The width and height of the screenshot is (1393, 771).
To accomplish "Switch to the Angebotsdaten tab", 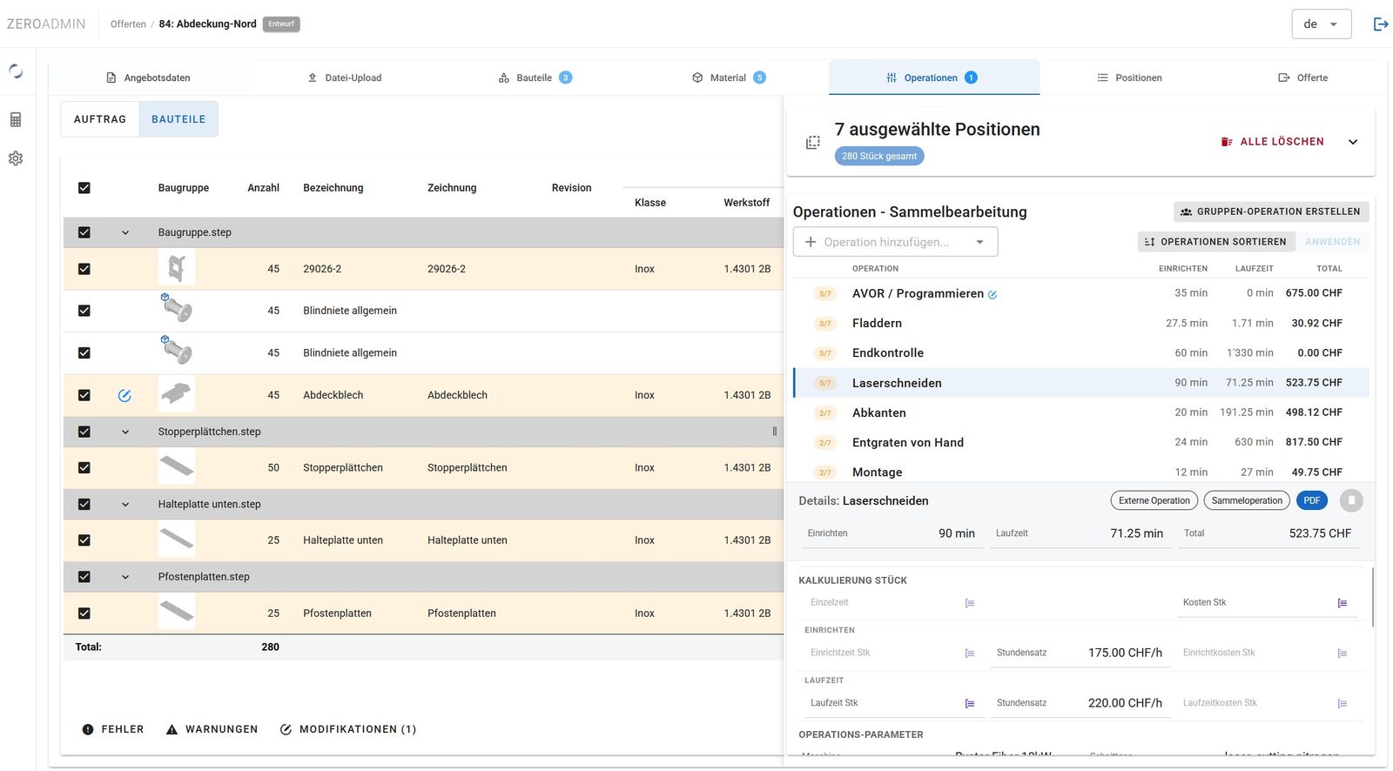I will (148, 77).
